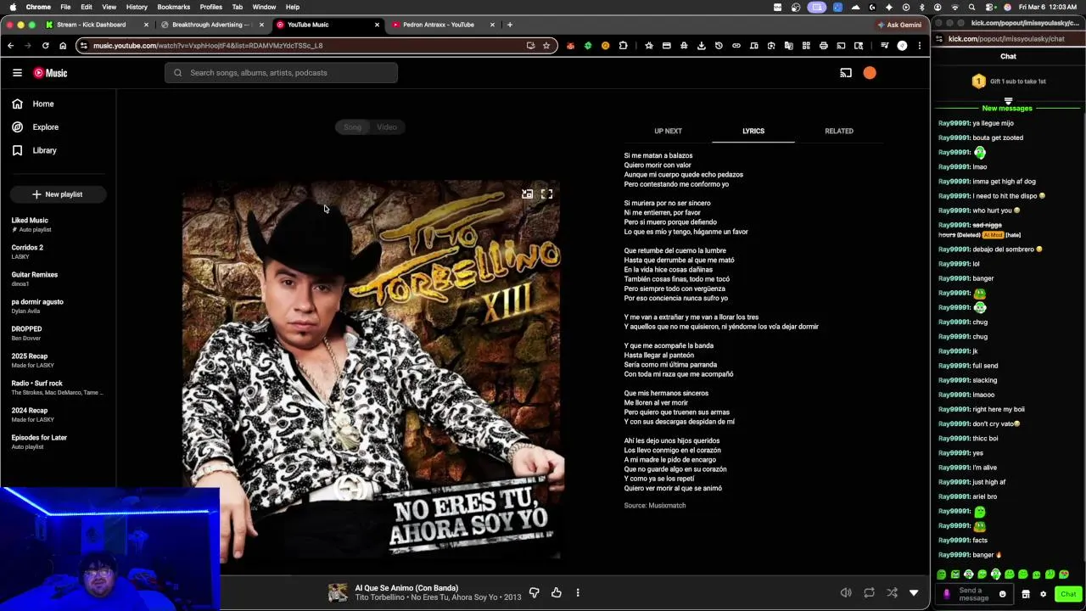Open the Profiles menu in macOS menu bar
The image size is (1086, 611).
coord(211,7)
